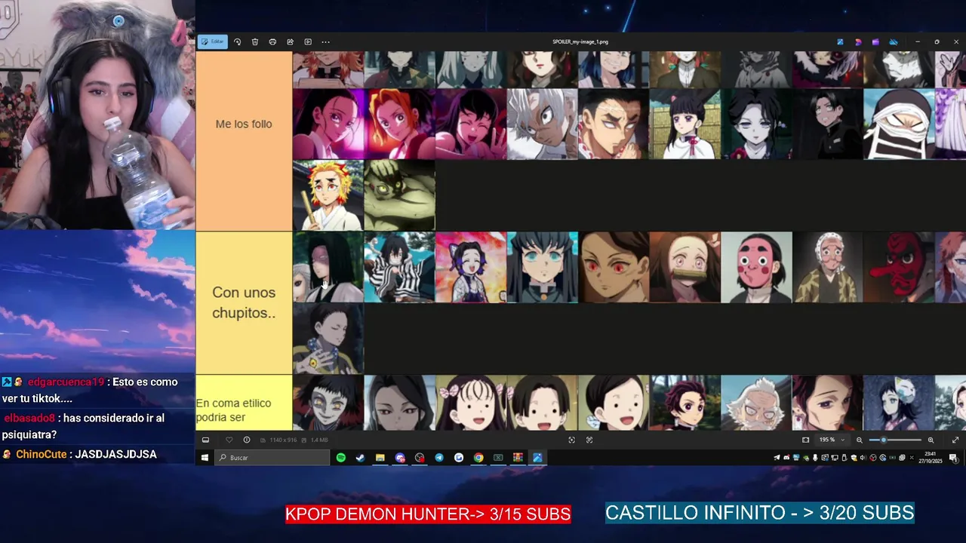
Task: Click the 1.4 MB file size text
Action: tap(319, 440)
